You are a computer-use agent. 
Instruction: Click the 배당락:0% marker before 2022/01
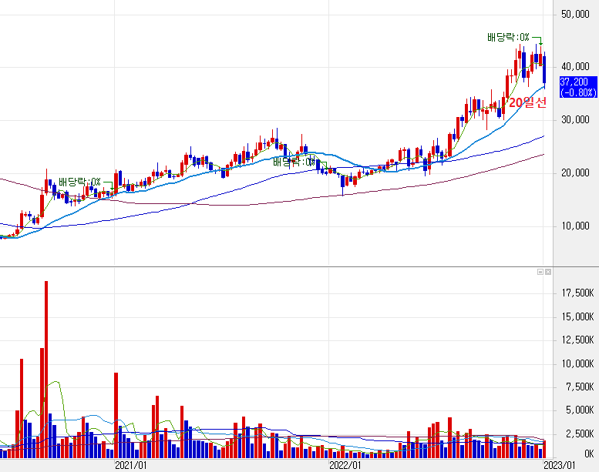(294, 162)
